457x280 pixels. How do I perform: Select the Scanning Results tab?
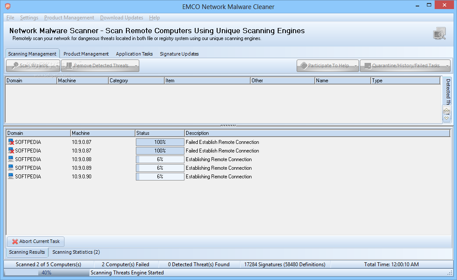(27, 252)
